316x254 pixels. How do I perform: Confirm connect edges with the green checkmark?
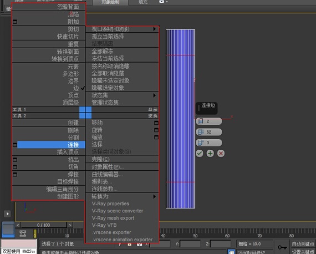pos(200,154)
